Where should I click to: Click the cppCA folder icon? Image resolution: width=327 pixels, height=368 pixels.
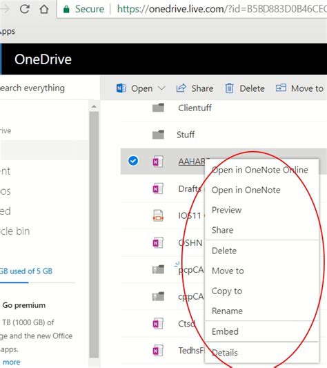159,296
